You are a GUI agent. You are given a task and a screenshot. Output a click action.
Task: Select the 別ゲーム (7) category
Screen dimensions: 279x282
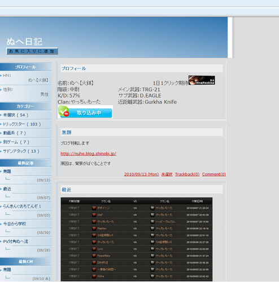[x=16, y=142]
